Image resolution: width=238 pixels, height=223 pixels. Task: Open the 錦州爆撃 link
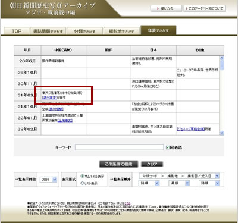[x=56, y=109]
